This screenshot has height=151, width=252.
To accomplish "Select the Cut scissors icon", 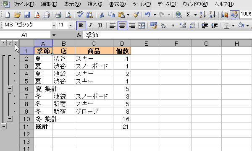I will pyautogui.click(x=102, y=15).
